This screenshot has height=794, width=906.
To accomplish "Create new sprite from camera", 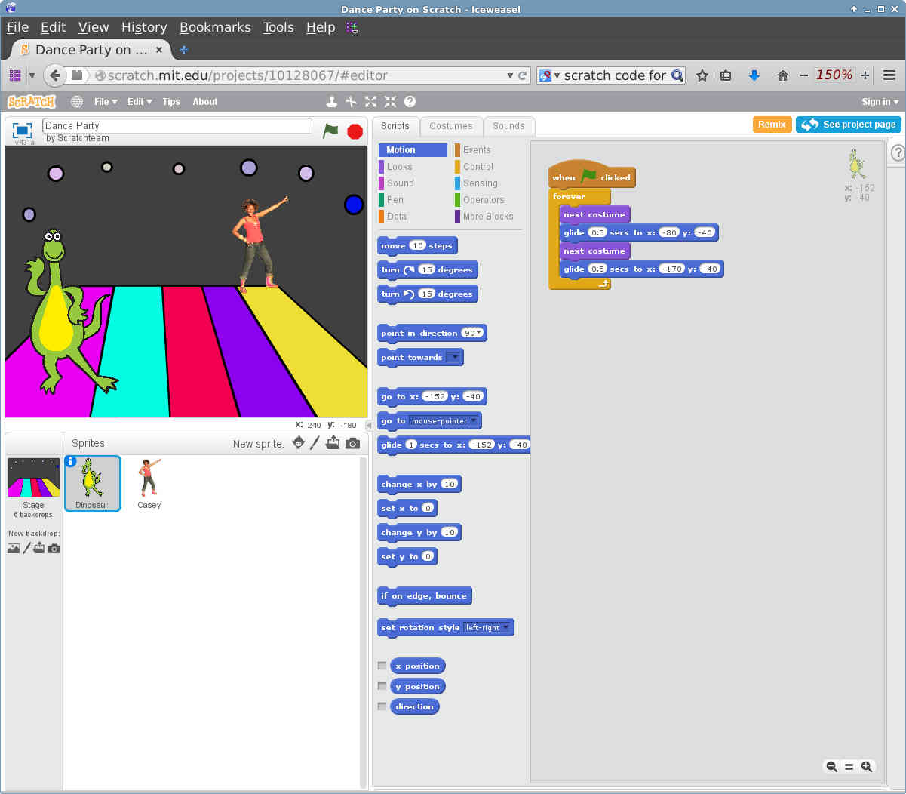I will pyautogui.click(x=352, y=443).
